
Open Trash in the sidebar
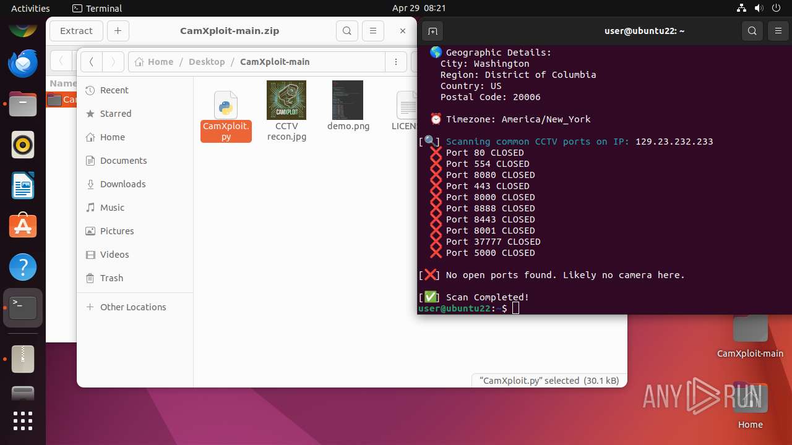coord(135,278)
